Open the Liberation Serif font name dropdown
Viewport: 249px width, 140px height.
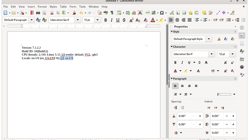click(78, 20)
